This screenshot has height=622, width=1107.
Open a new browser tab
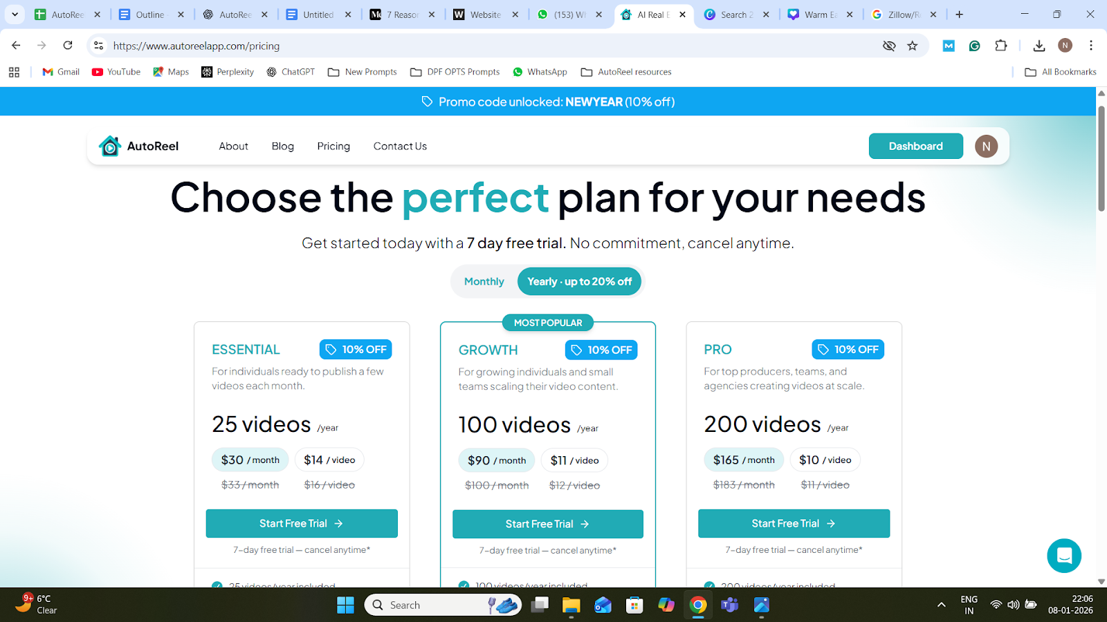pos(959,15)
